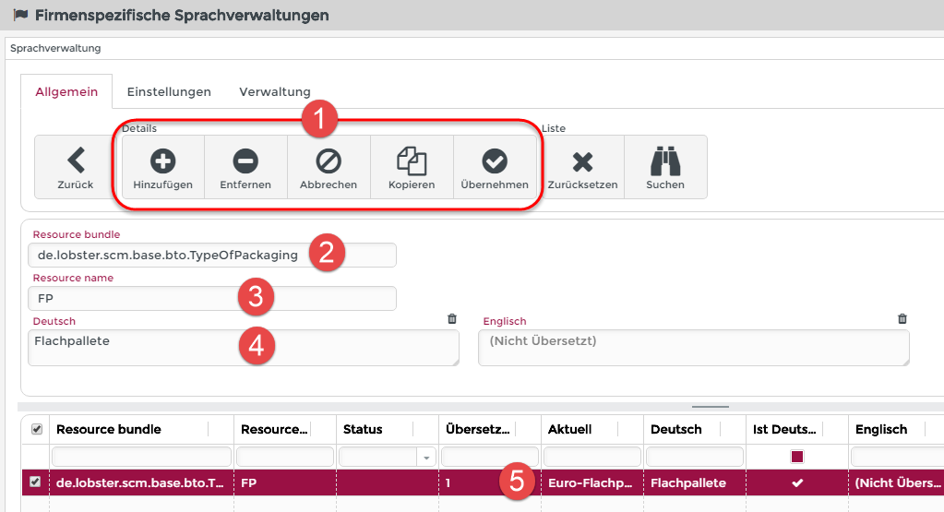Screen dimensions: 944x512
Task: Toggle the select-all checkbox in table header
Action: [x=36, y=429]
